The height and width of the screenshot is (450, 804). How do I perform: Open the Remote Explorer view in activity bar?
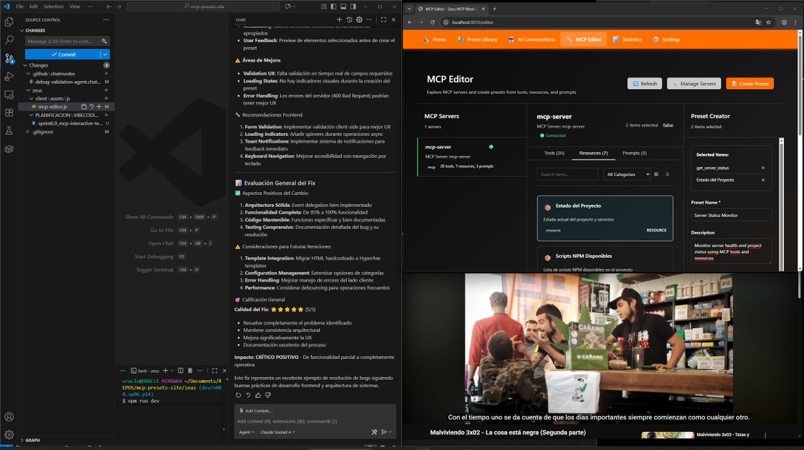click(9, 94)
